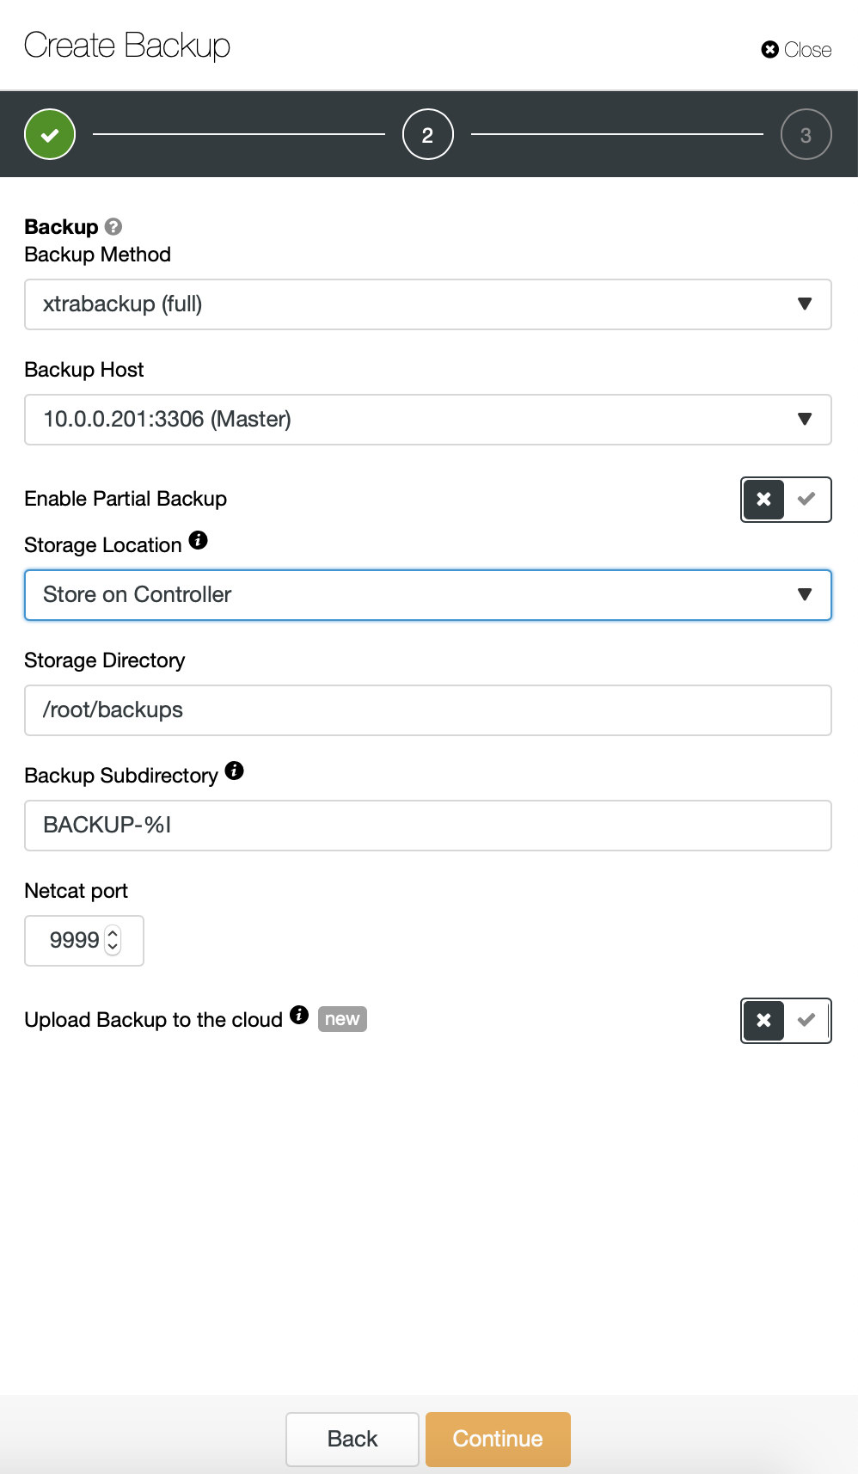Expand the Storage Location dropdown

pyautogui.click(x=427, y=595)
